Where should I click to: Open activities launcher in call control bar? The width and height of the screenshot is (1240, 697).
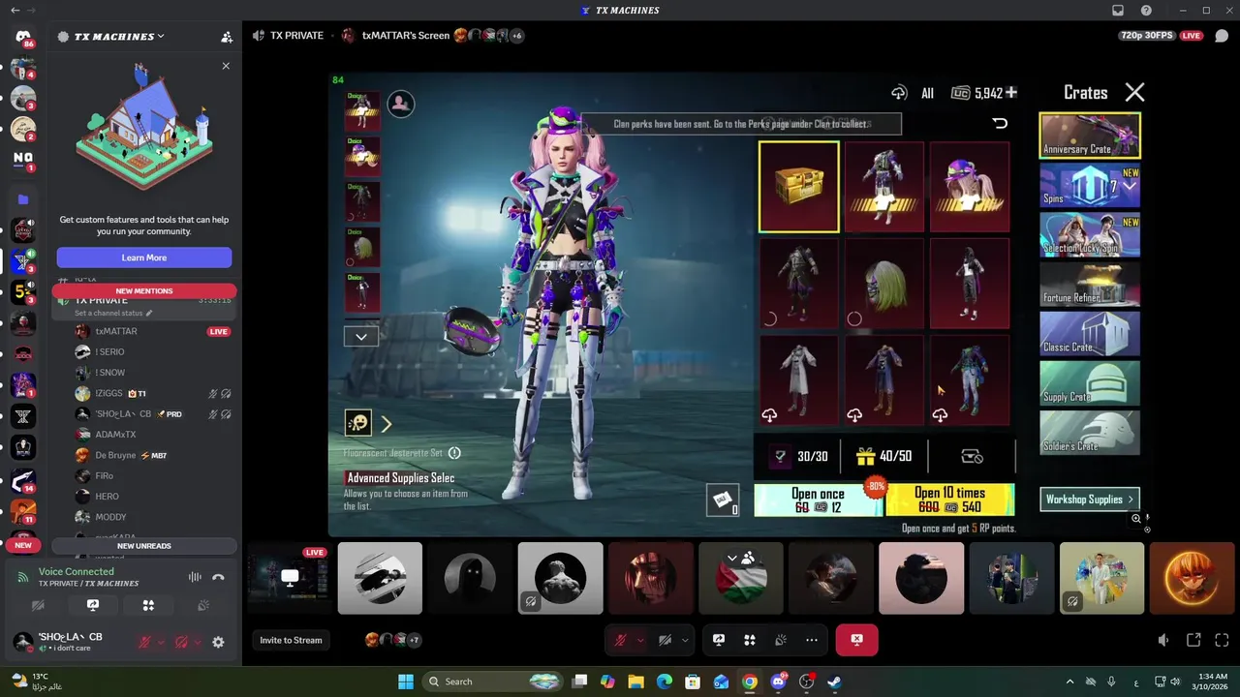coord(750,640)
